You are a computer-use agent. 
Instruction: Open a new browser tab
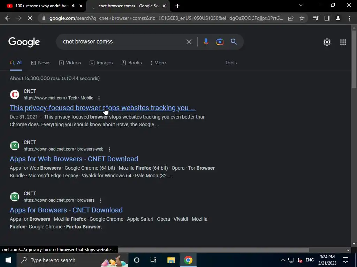click(x=177, y=6)
